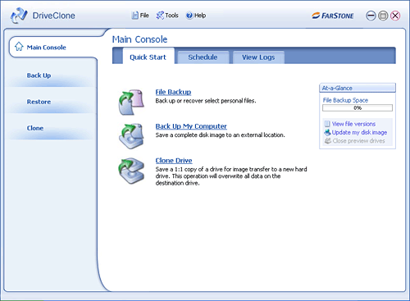The image size is (410, 301).
Task: Click Update my disk image link
Action: [x=359, y=132]
